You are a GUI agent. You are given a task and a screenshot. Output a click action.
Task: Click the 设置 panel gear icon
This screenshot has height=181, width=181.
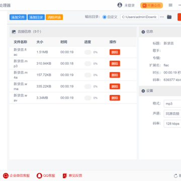143,91
